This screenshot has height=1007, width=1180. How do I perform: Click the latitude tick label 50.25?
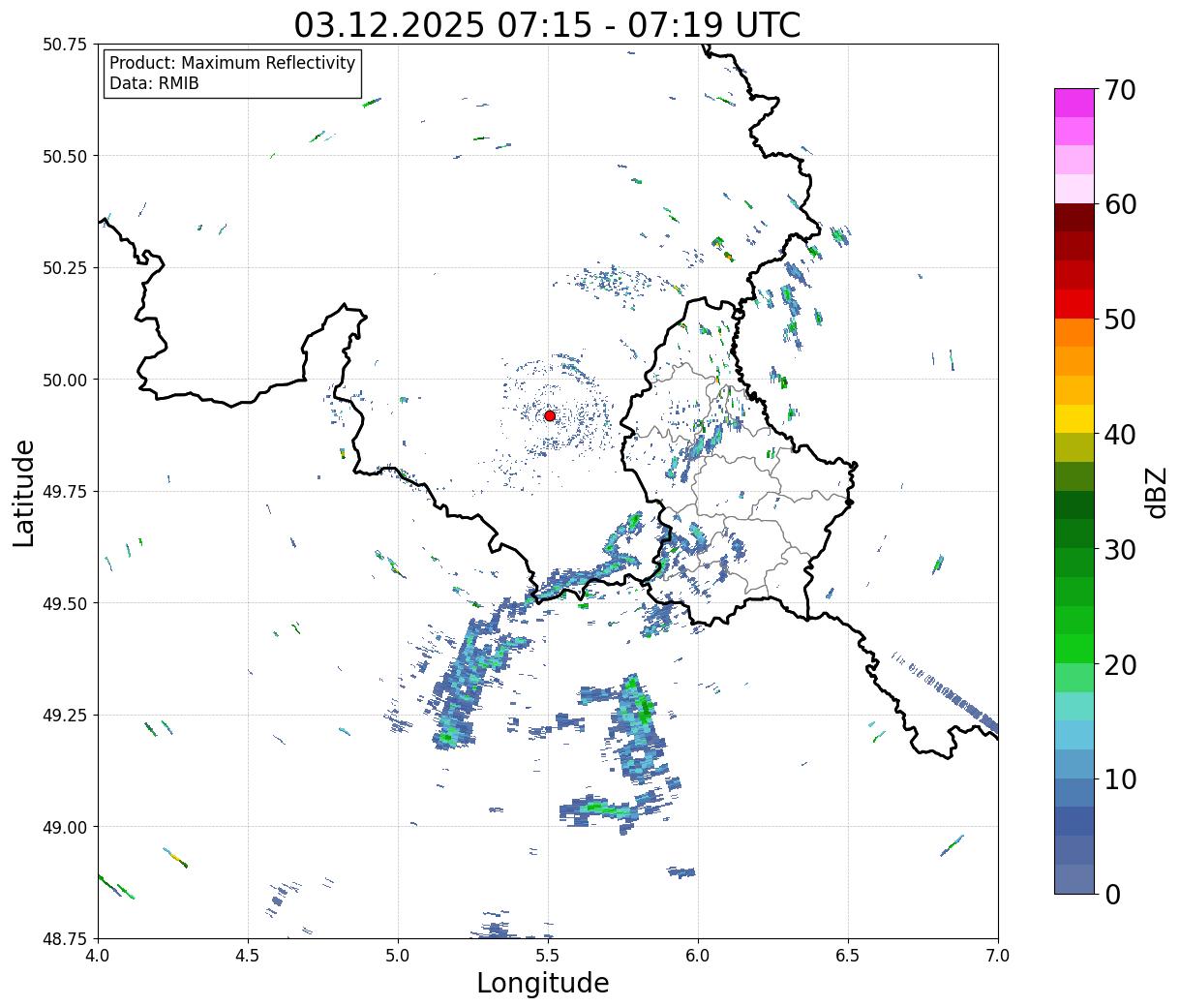coord(64,268)
